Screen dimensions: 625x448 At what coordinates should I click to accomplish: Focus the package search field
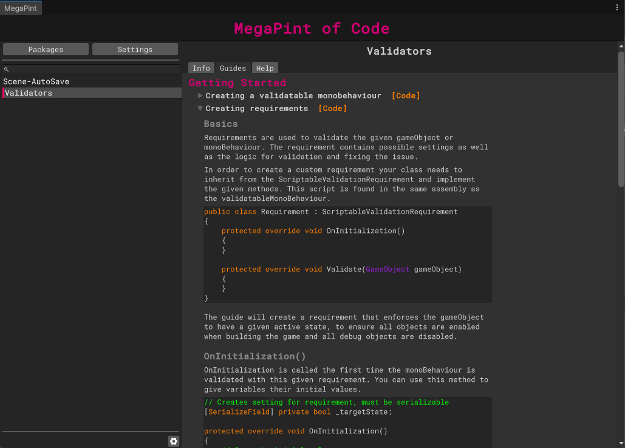click(x=91, y=70)
